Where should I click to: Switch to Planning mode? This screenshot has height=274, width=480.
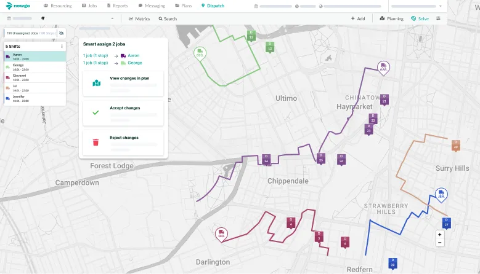pos(391,18)
